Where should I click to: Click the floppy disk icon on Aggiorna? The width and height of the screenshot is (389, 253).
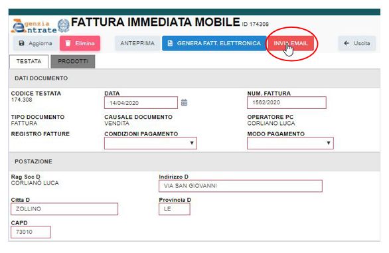(22, 43)
